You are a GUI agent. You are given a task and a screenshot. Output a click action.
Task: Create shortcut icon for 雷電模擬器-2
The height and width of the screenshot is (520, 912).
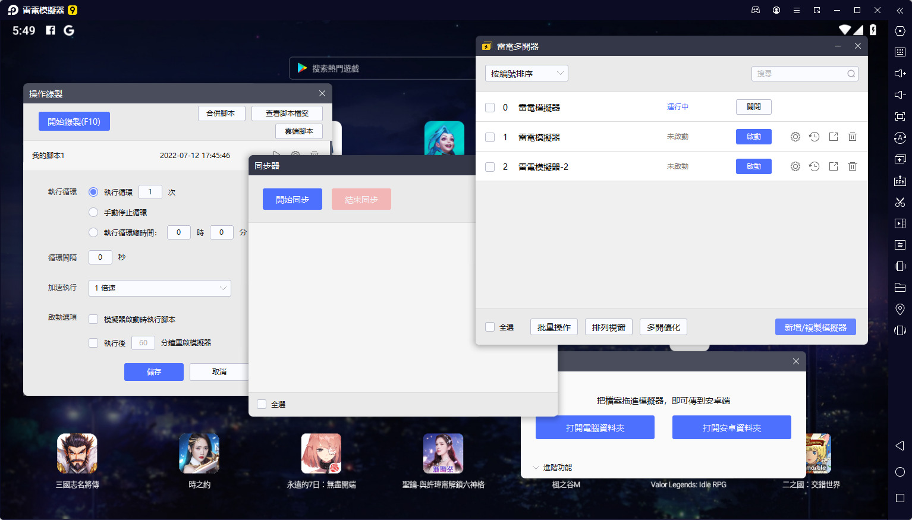click(834, 166)
